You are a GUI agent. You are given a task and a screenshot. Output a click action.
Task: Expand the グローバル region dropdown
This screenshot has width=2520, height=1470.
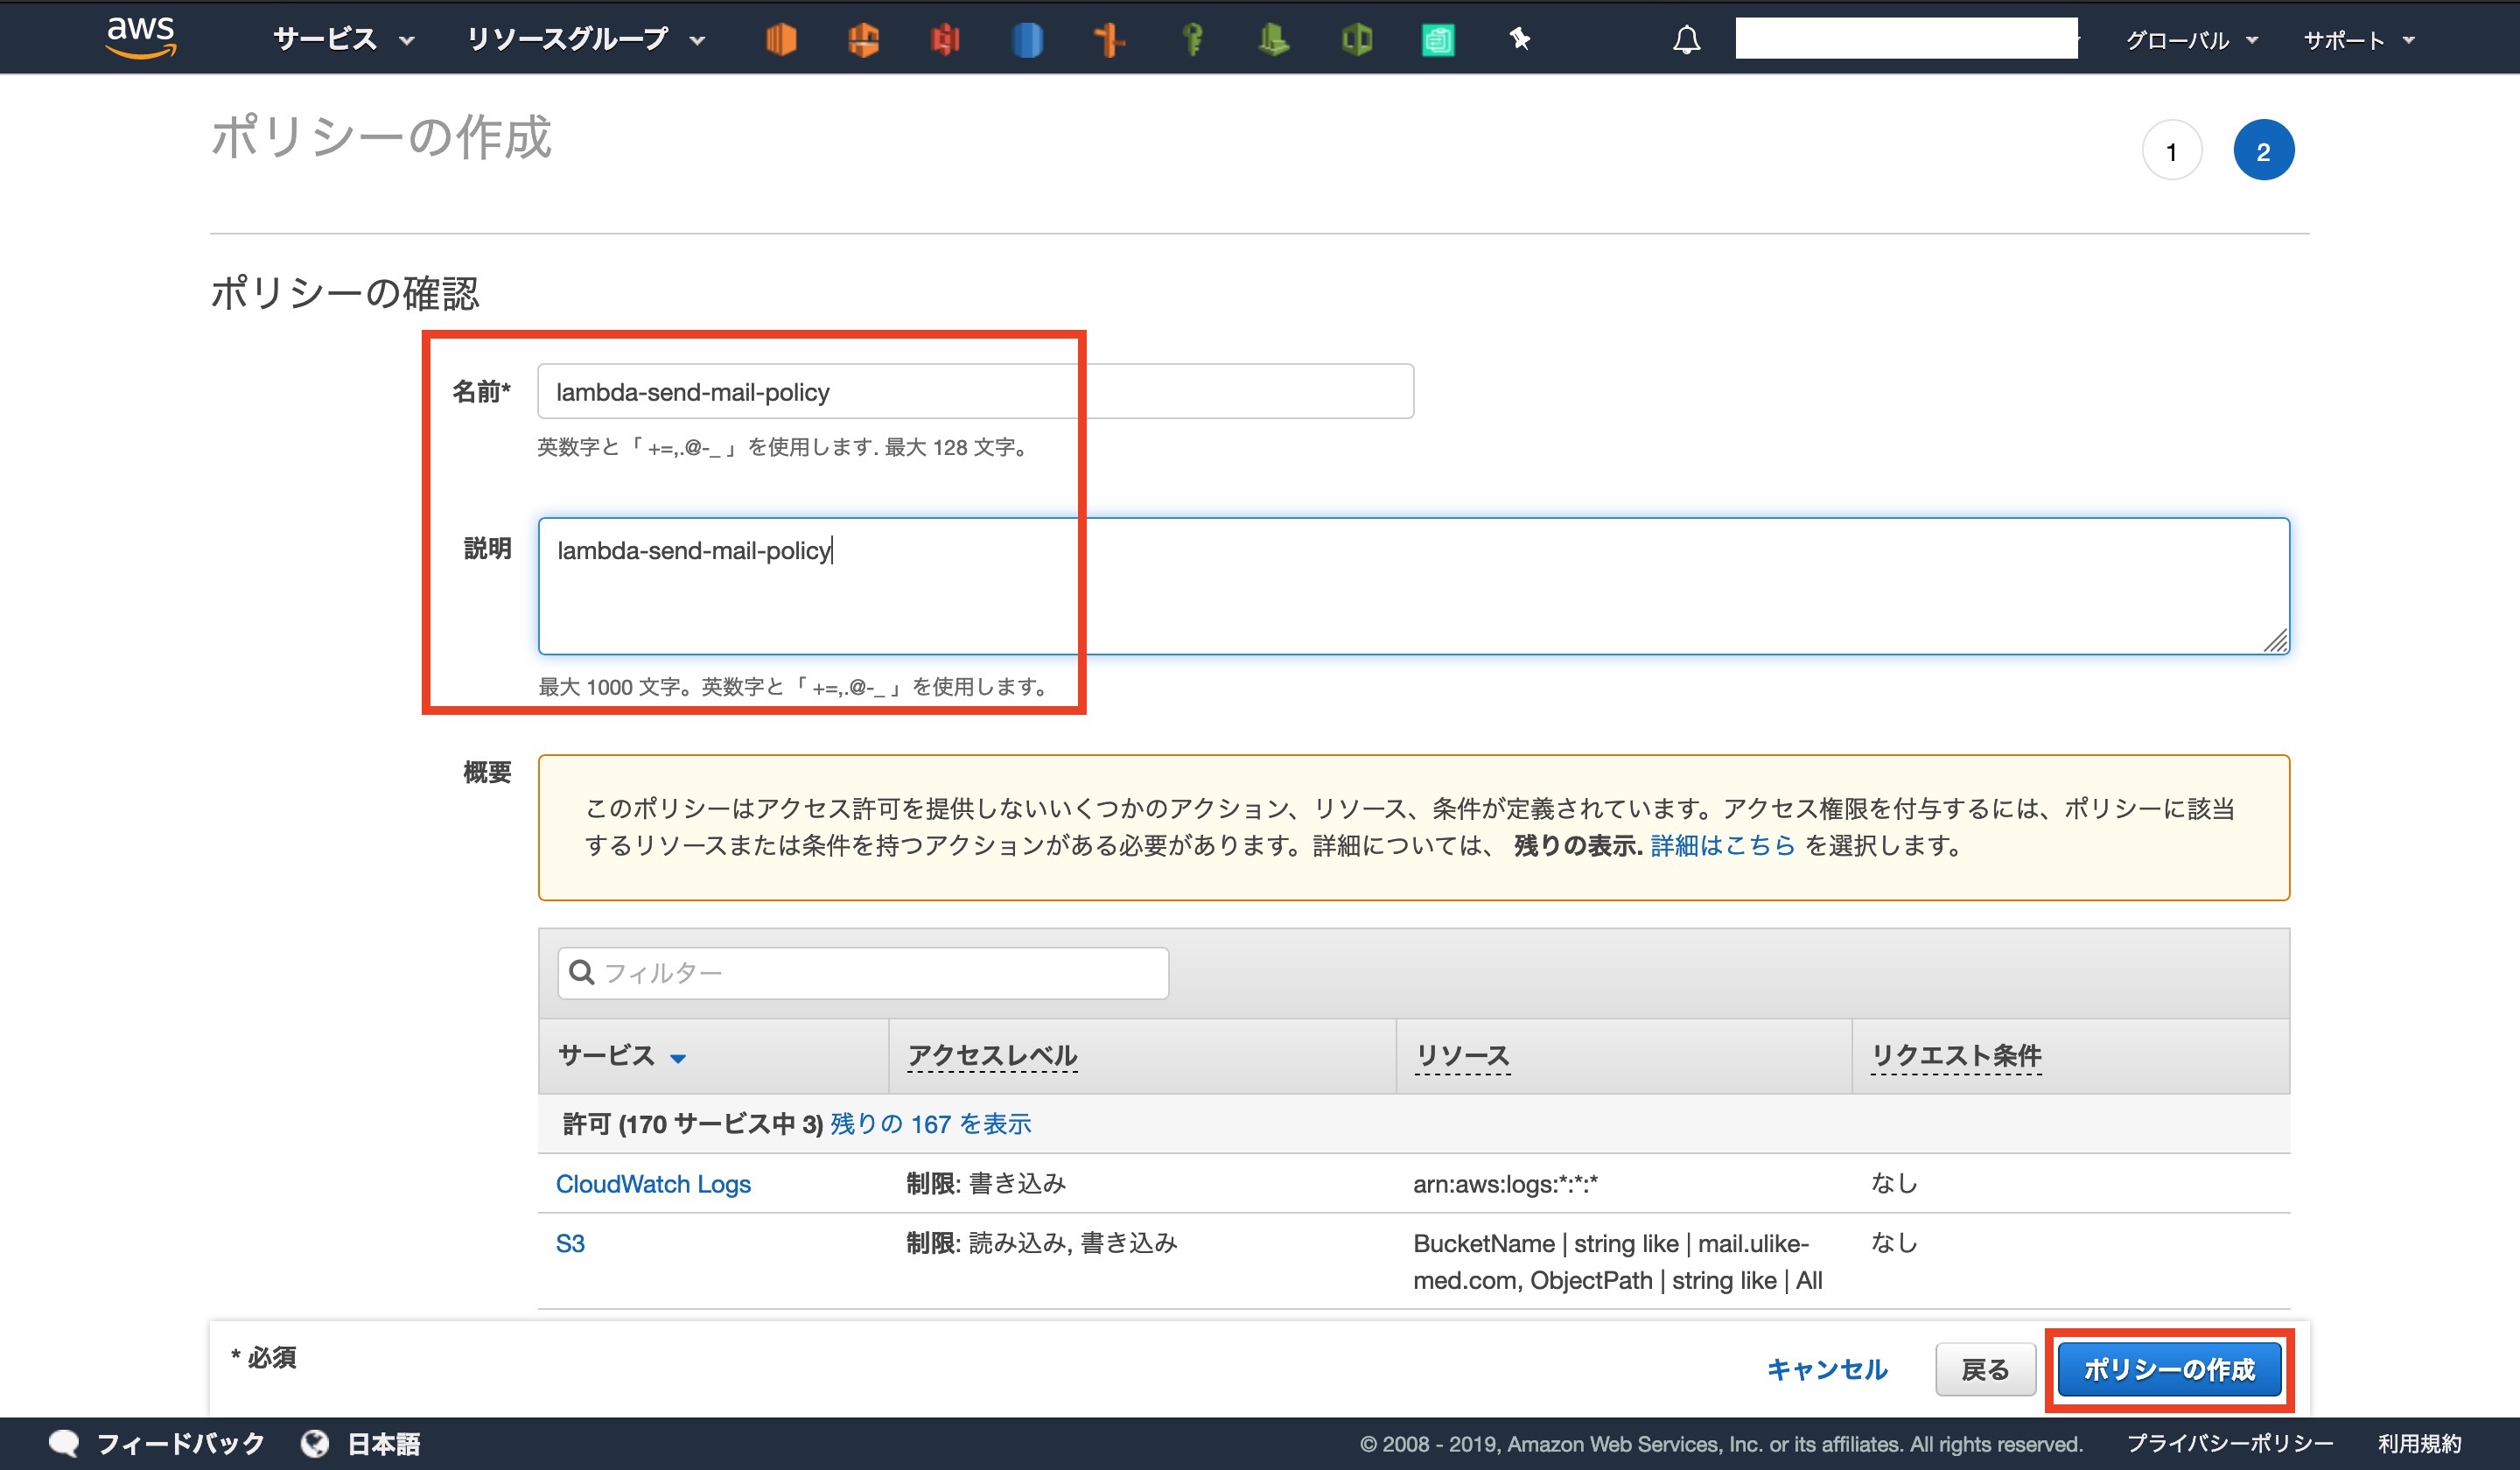point(2190,40)
